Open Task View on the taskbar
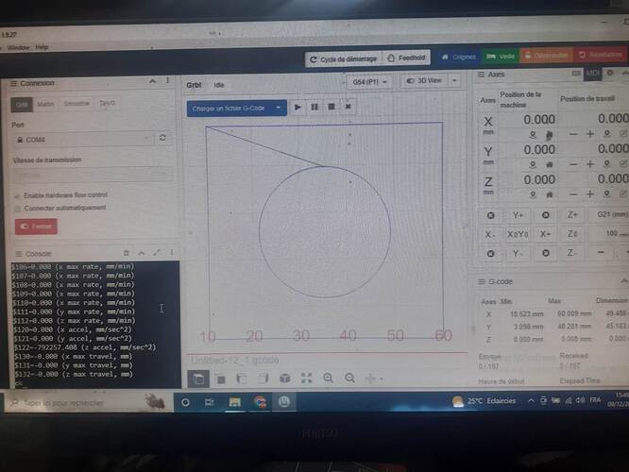This screenshot has height=472, width=629. pos(209,402)
